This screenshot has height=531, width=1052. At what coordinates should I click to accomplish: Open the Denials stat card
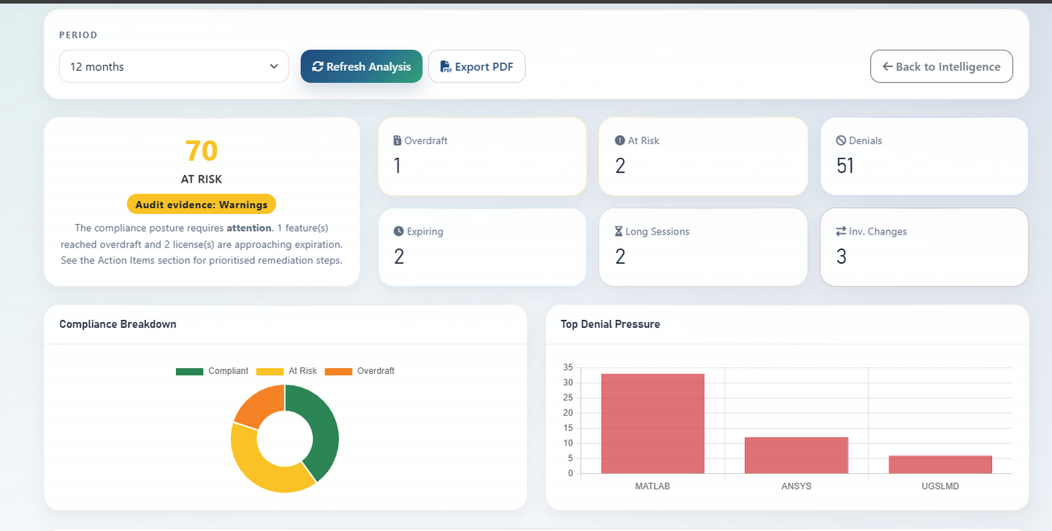(924, 156)
